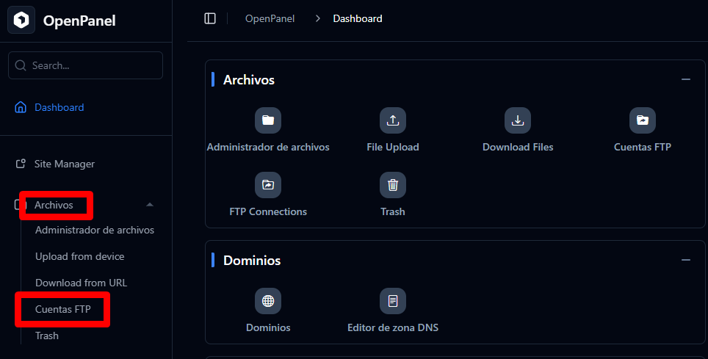Collapse the Dominios section card

click(685, 260)
